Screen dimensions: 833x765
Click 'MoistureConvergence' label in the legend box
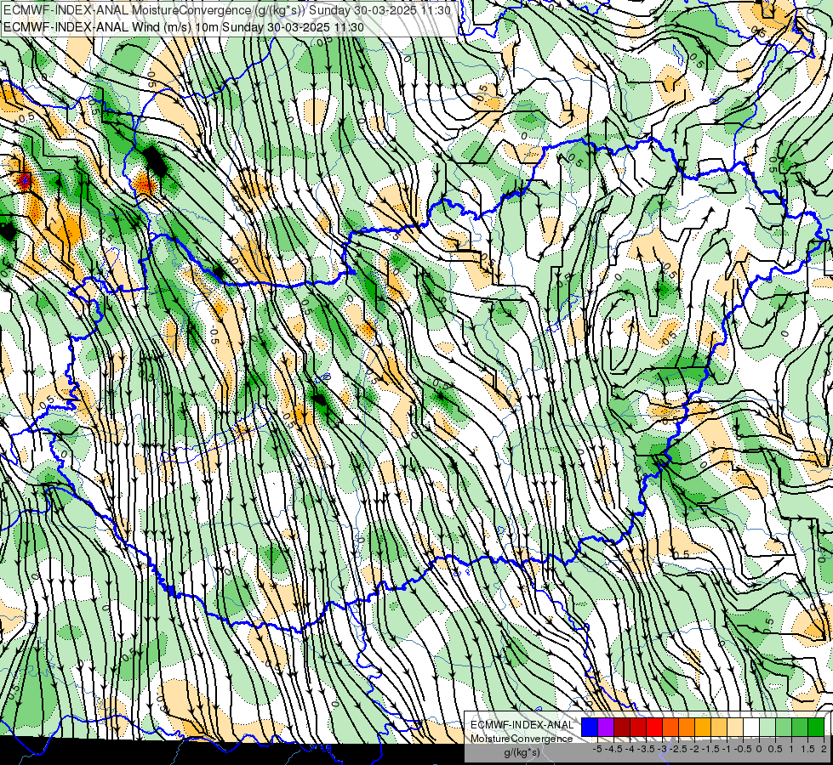pos(522,739)
